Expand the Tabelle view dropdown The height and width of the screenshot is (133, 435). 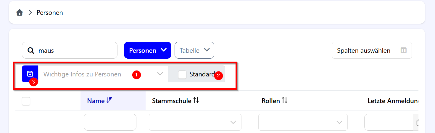tap(194, 50)
